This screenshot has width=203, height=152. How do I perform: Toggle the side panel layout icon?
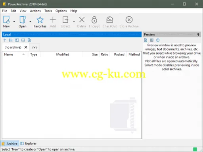pos(17,40)
